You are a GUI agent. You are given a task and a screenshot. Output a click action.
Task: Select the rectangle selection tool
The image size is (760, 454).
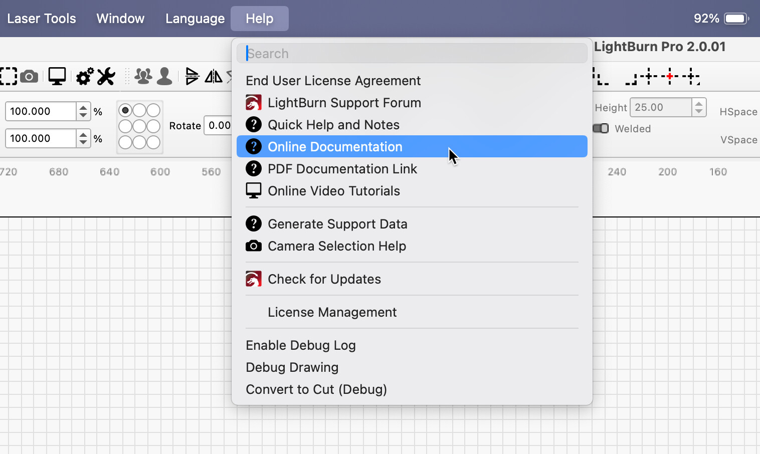pos(8,76)
